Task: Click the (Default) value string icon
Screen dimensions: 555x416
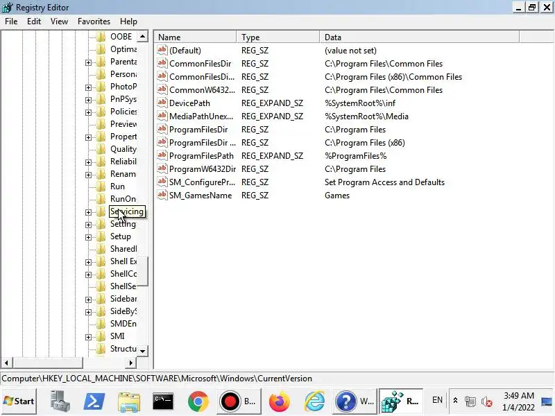Action: (162, 50)
